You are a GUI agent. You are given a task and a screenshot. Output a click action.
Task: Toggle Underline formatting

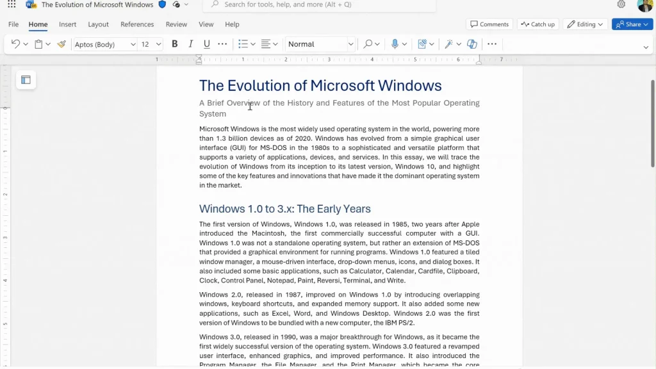click(206, 44)
